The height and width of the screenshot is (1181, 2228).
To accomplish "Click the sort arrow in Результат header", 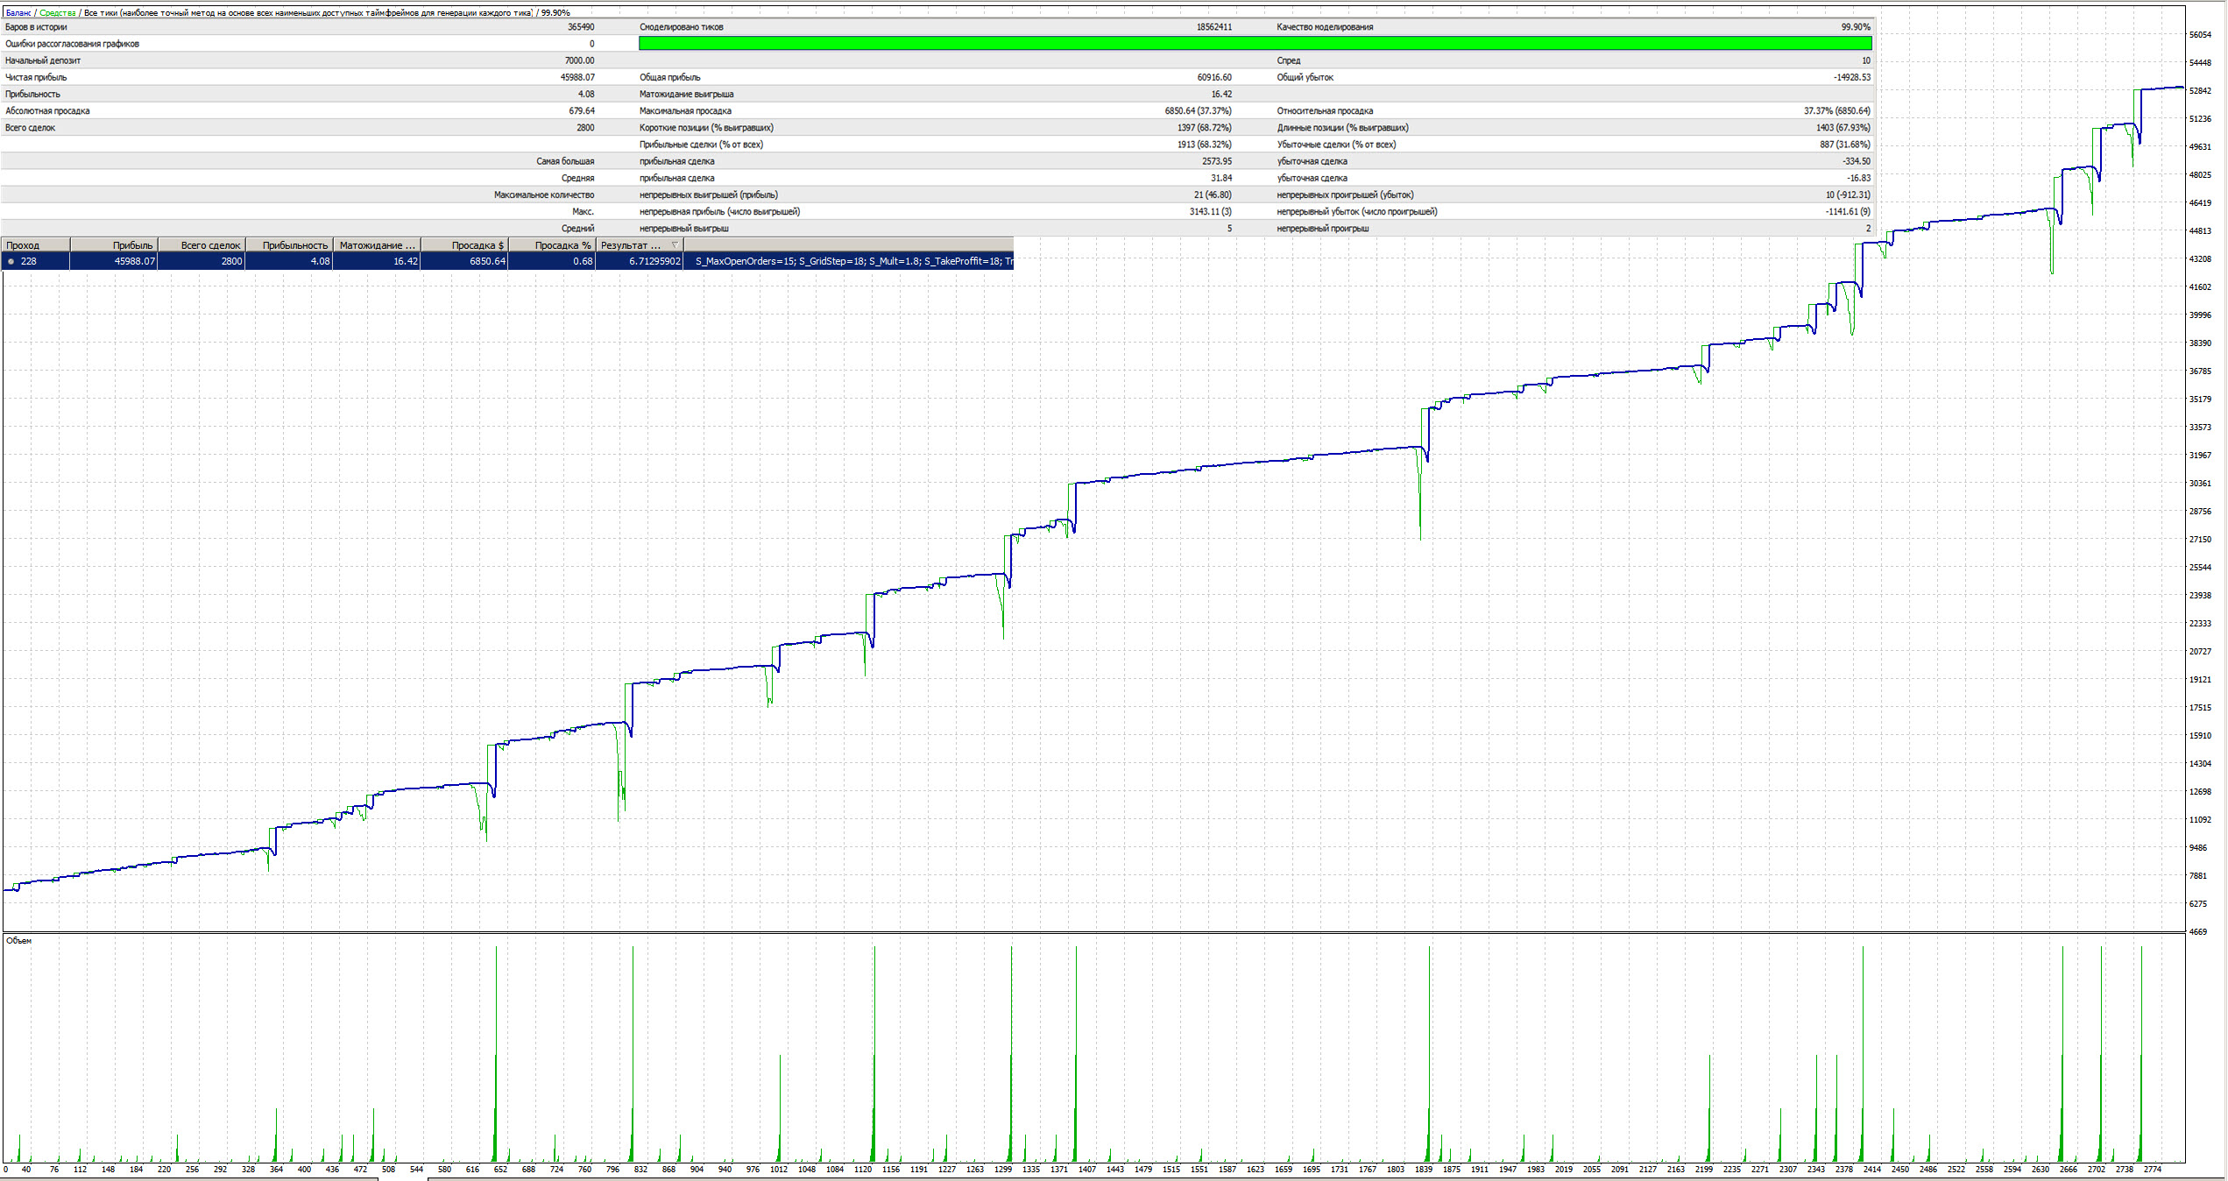I will tap(675, 245).
